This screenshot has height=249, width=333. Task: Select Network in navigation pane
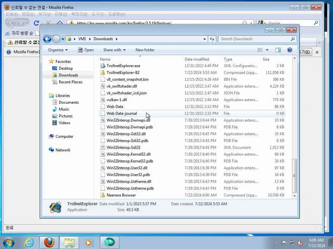(x=63, y=150)
